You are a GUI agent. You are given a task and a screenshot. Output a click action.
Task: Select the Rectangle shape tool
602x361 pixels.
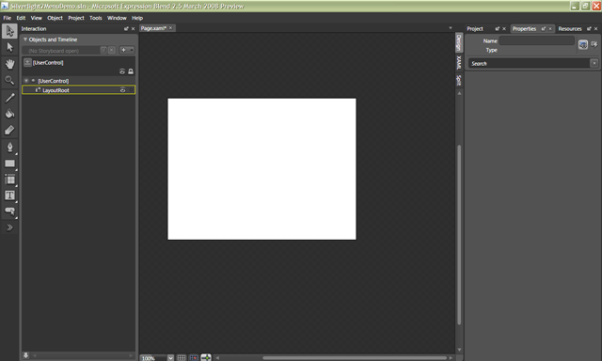(9, 164)
